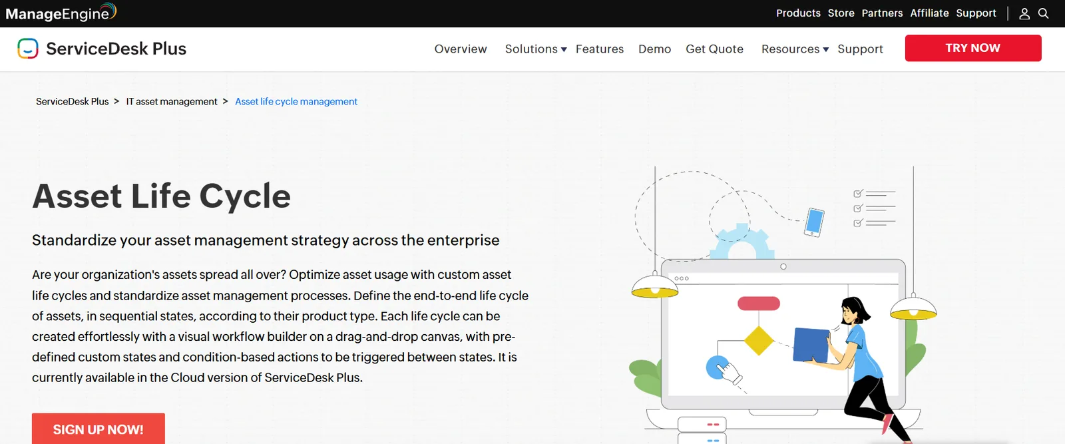Click the ManageEngine logo

pyautogui.click(x=61, y=13)
